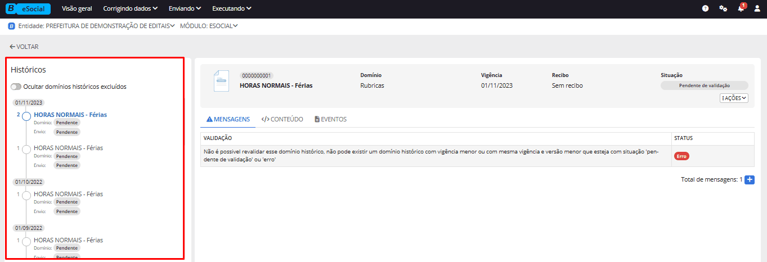Image resolution: width=767 pixels, height=262 pixels.
Task: Go to Visão geral
Action: 77,9
